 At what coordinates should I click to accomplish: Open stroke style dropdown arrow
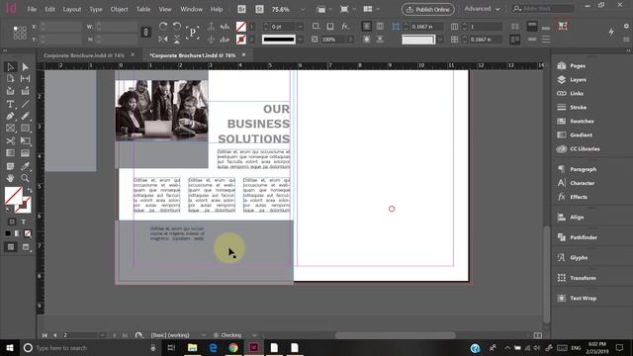coord(300,40)
